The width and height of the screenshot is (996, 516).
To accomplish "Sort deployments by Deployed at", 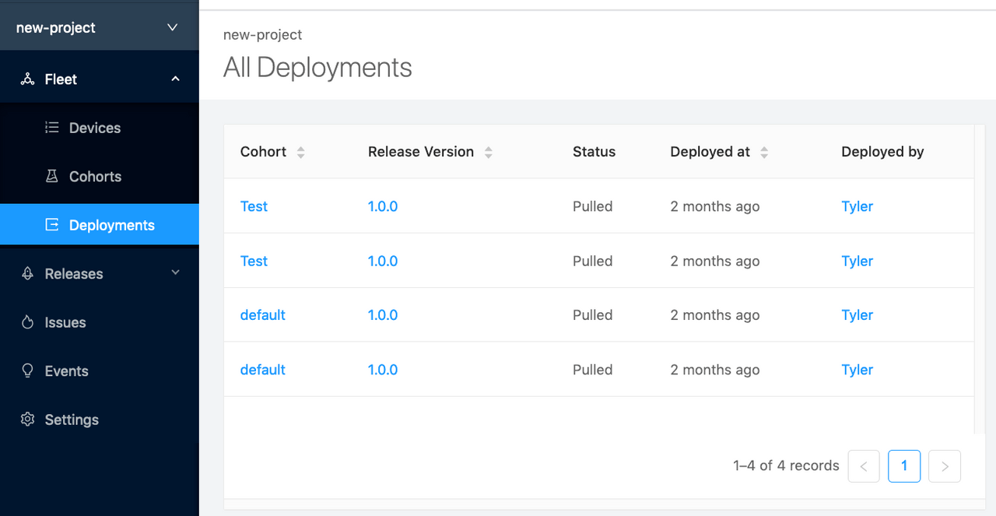I will point(763,153).
